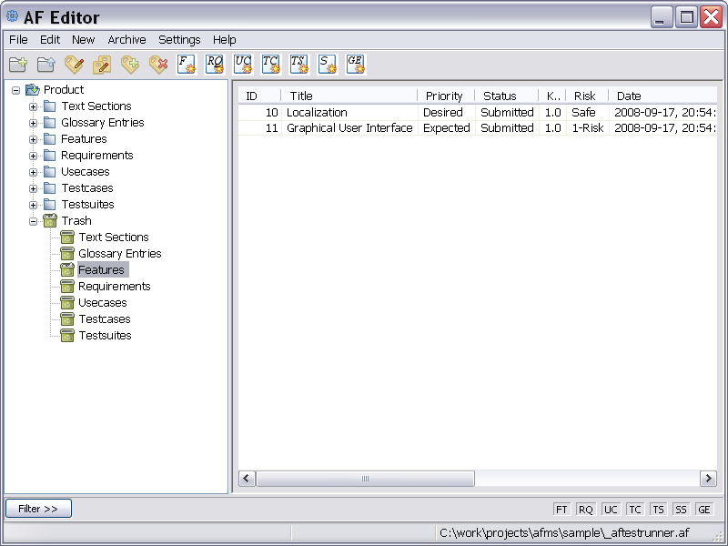Toggle the FT filter in status bar
728x546 pixels.
(562, 510)
